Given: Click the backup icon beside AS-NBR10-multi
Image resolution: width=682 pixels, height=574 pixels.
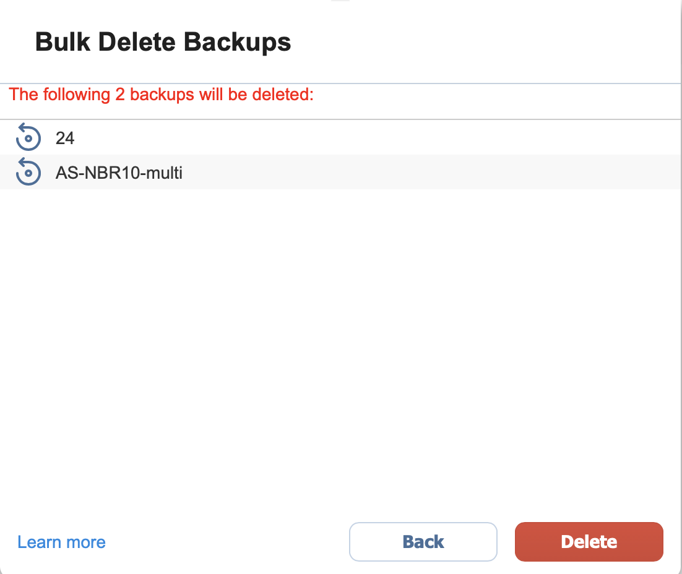Looking at the screenshot, I should point(28,172).
